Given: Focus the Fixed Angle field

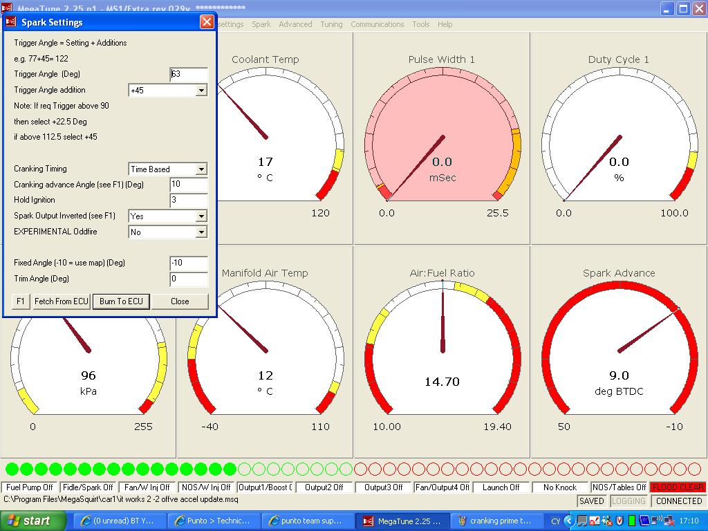Looking at the screenshot, I should [189, 263].
